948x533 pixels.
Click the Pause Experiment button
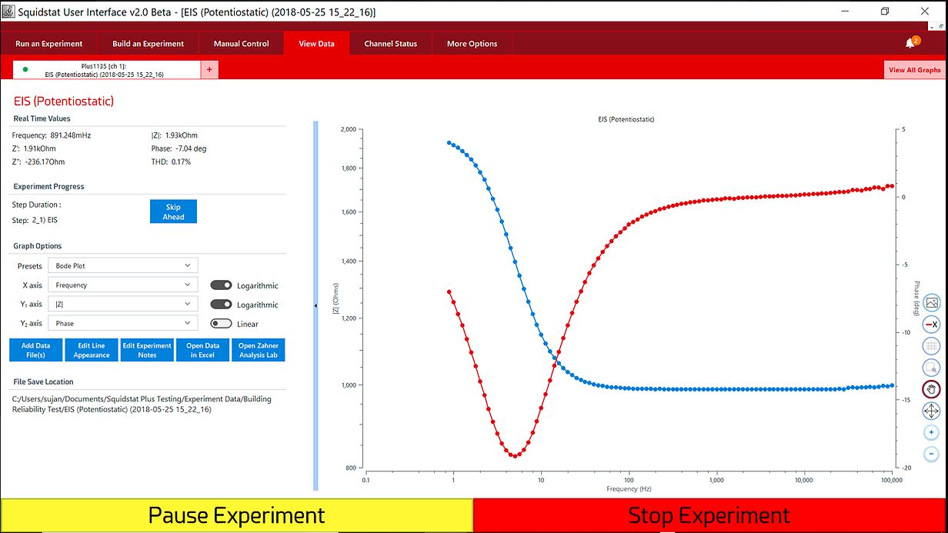[236, 515]
